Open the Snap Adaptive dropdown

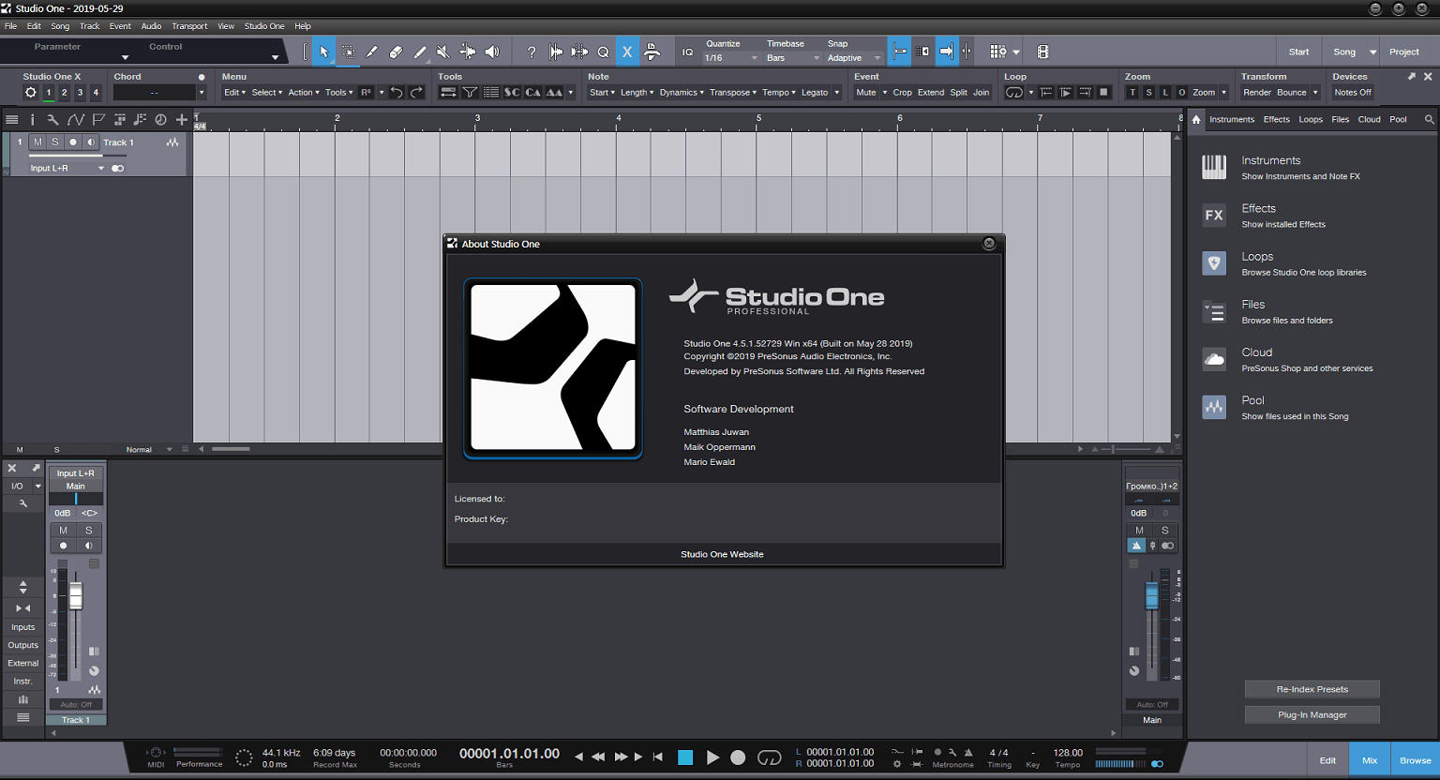coord(854,58)
